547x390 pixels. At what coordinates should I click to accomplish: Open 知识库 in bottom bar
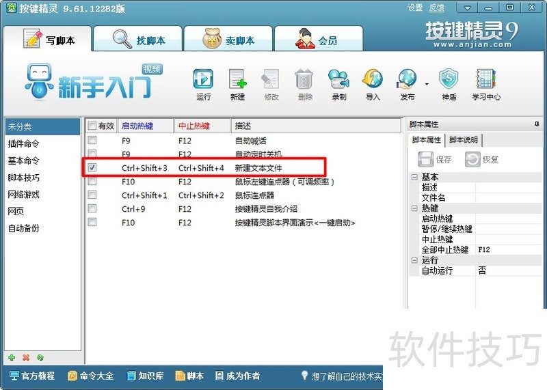145,376
